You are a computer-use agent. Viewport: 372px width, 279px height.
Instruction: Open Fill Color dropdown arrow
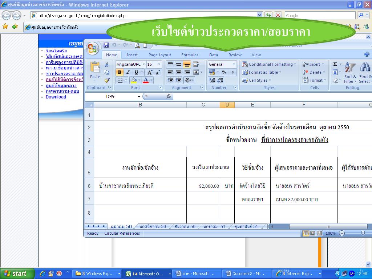[x=139, y=80]
